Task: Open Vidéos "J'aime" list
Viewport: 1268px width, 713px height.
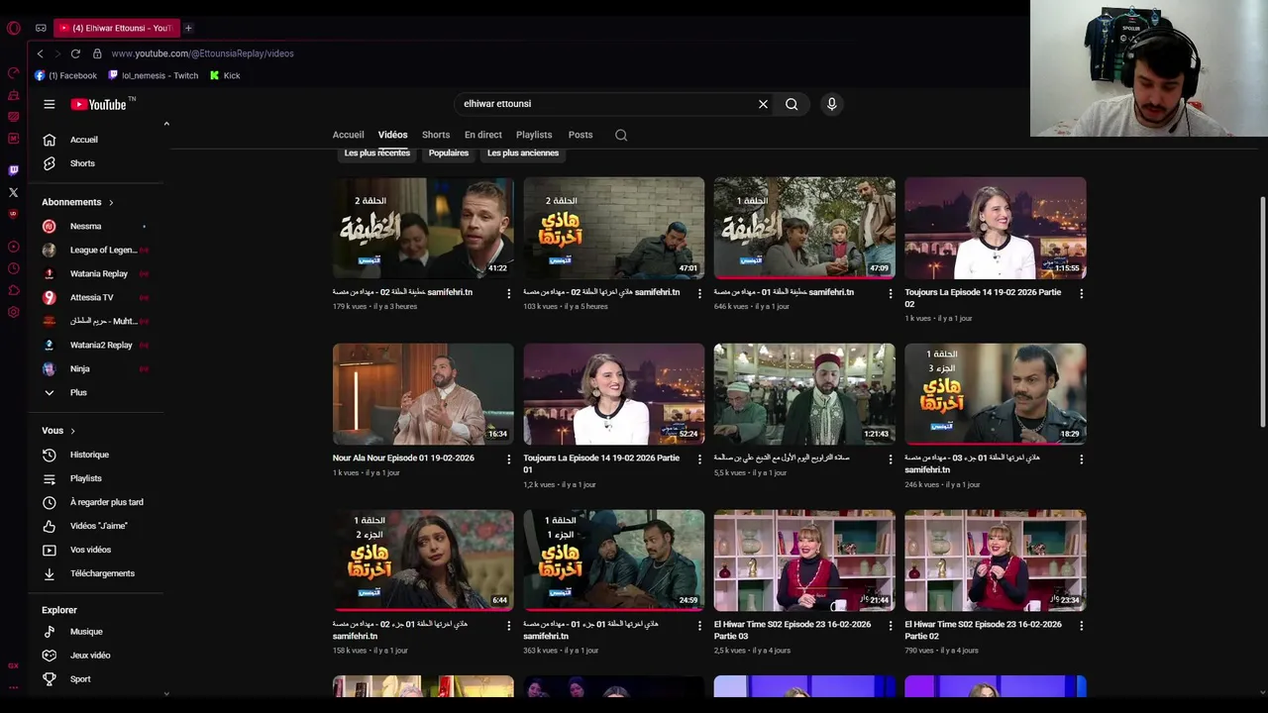Action: tap(96, 526)
